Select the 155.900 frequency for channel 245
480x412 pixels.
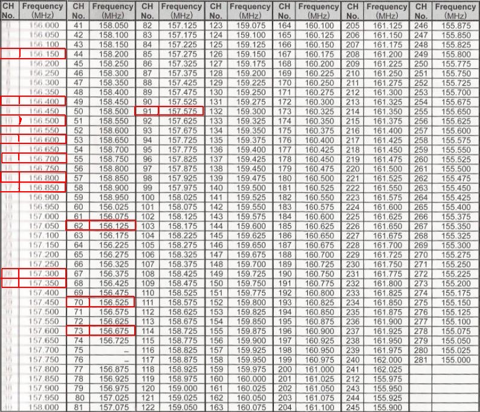tap(387, 407)
